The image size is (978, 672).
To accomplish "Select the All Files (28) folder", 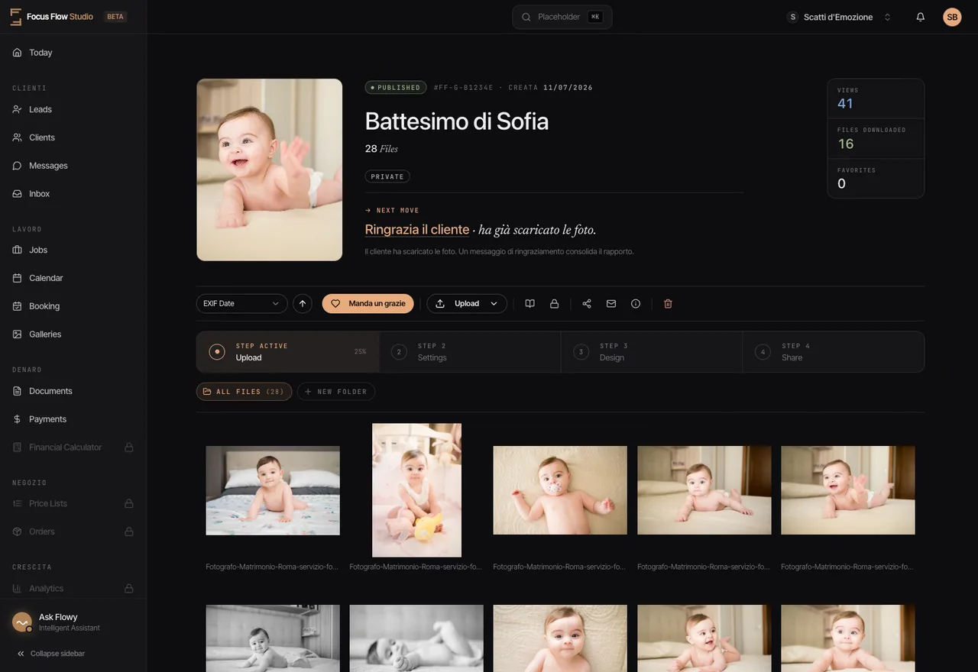I will [244, 392].
